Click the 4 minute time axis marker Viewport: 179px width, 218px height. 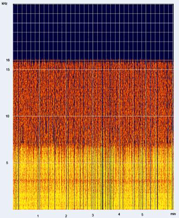[119, 214]
